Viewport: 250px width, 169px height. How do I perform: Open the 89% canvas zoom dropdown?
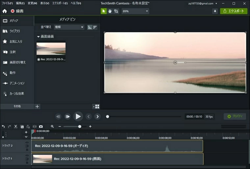(135, 11)
